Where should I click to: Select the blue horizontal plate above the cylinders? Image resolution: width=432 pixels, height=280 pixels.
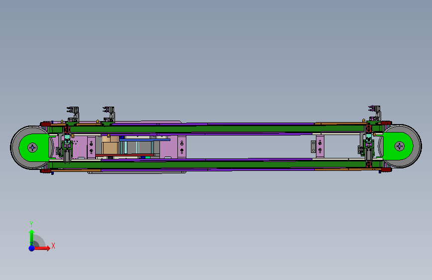[x=144, y=140]
